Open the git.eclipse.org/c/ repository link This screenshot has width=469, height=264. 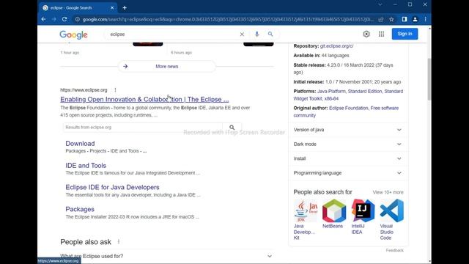pyautogui.click(x=336, y=46)
